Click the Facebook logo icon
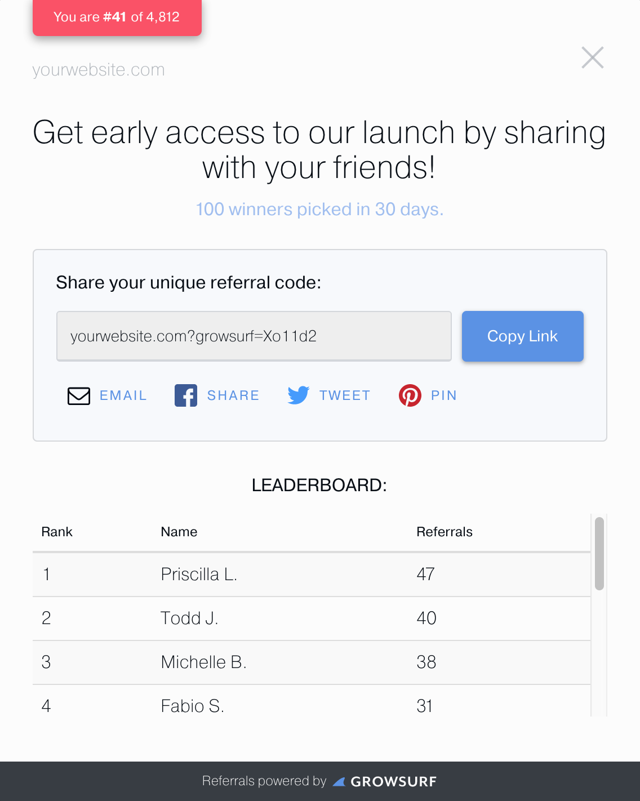 point(186,395)
